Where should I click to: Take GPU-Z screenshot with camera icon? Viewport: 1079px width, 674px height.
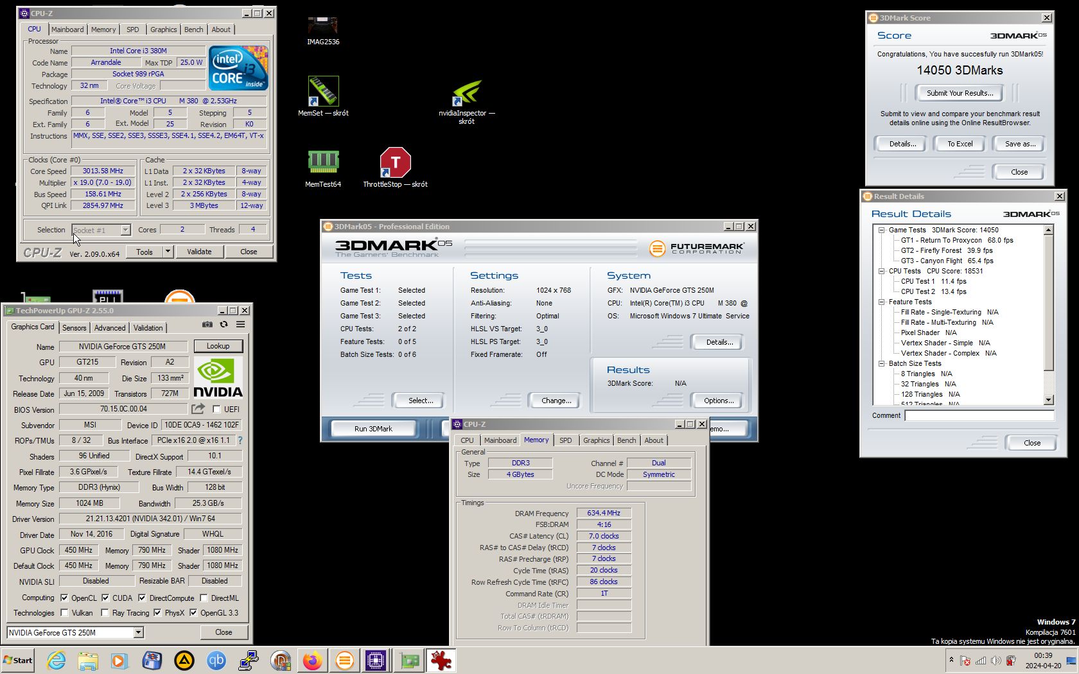coord(207,325)
